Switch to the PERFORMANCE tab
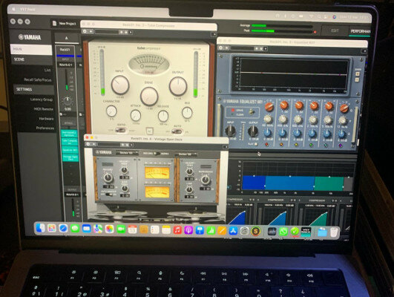The image size is (394, 297). coord(360,31)
